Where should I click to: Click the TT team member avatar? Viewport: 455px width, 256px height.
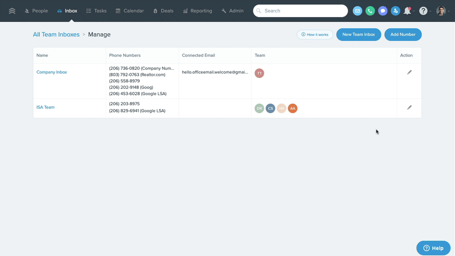click(x=259, y=73)
